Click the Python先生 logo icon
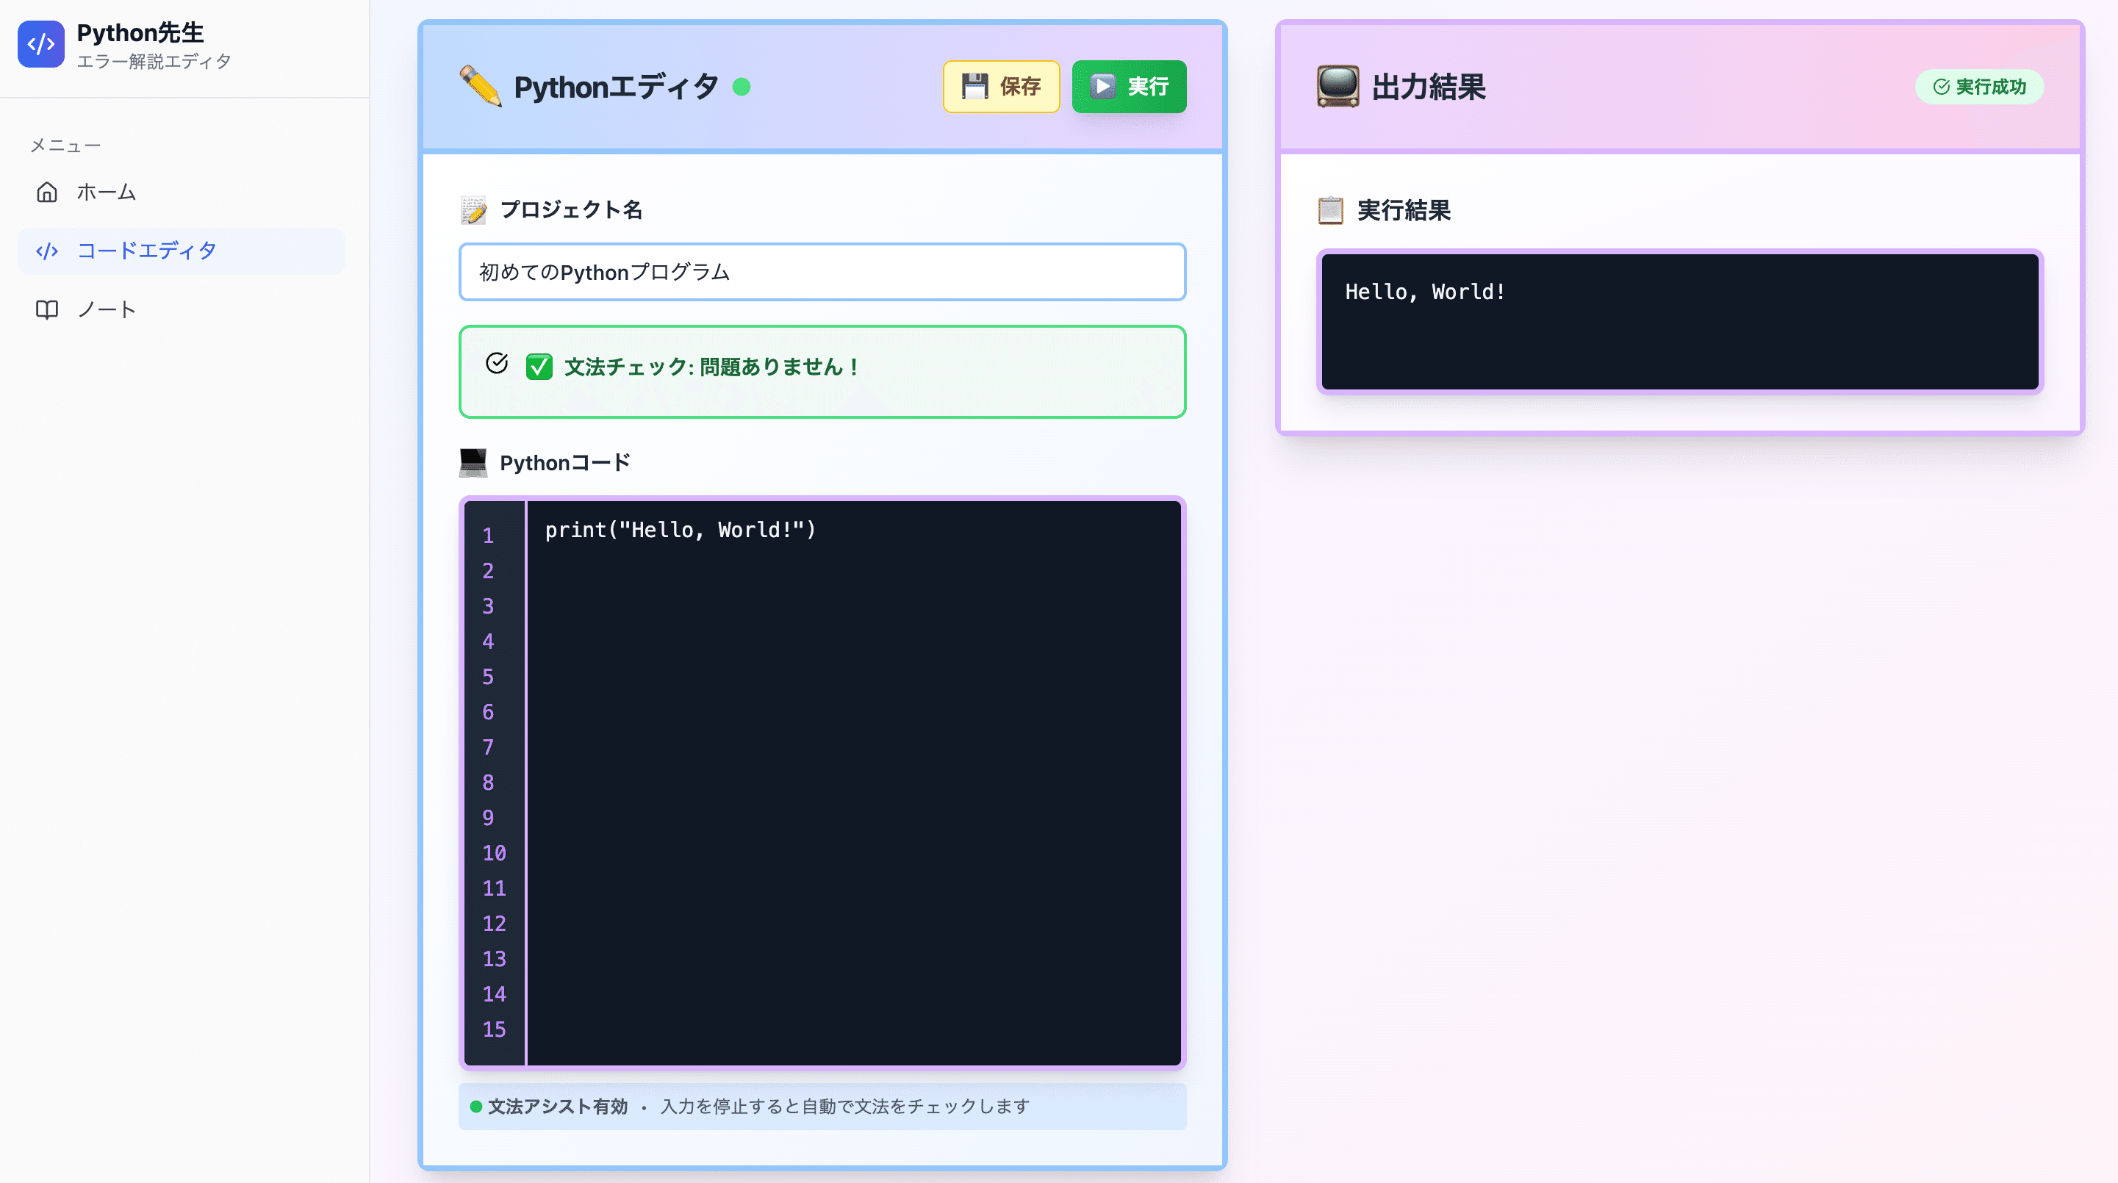The image size is (2118, 1183). pos(40,44)
